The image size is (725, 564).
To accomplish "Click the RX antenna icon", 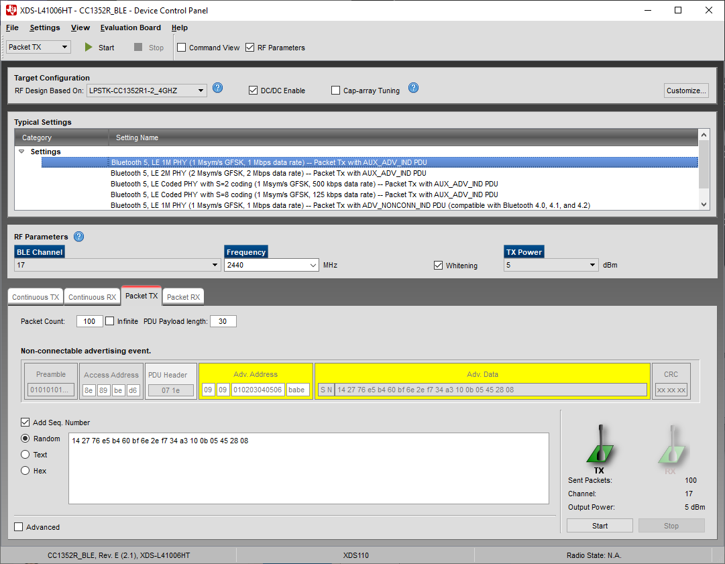I will (672, 444).
